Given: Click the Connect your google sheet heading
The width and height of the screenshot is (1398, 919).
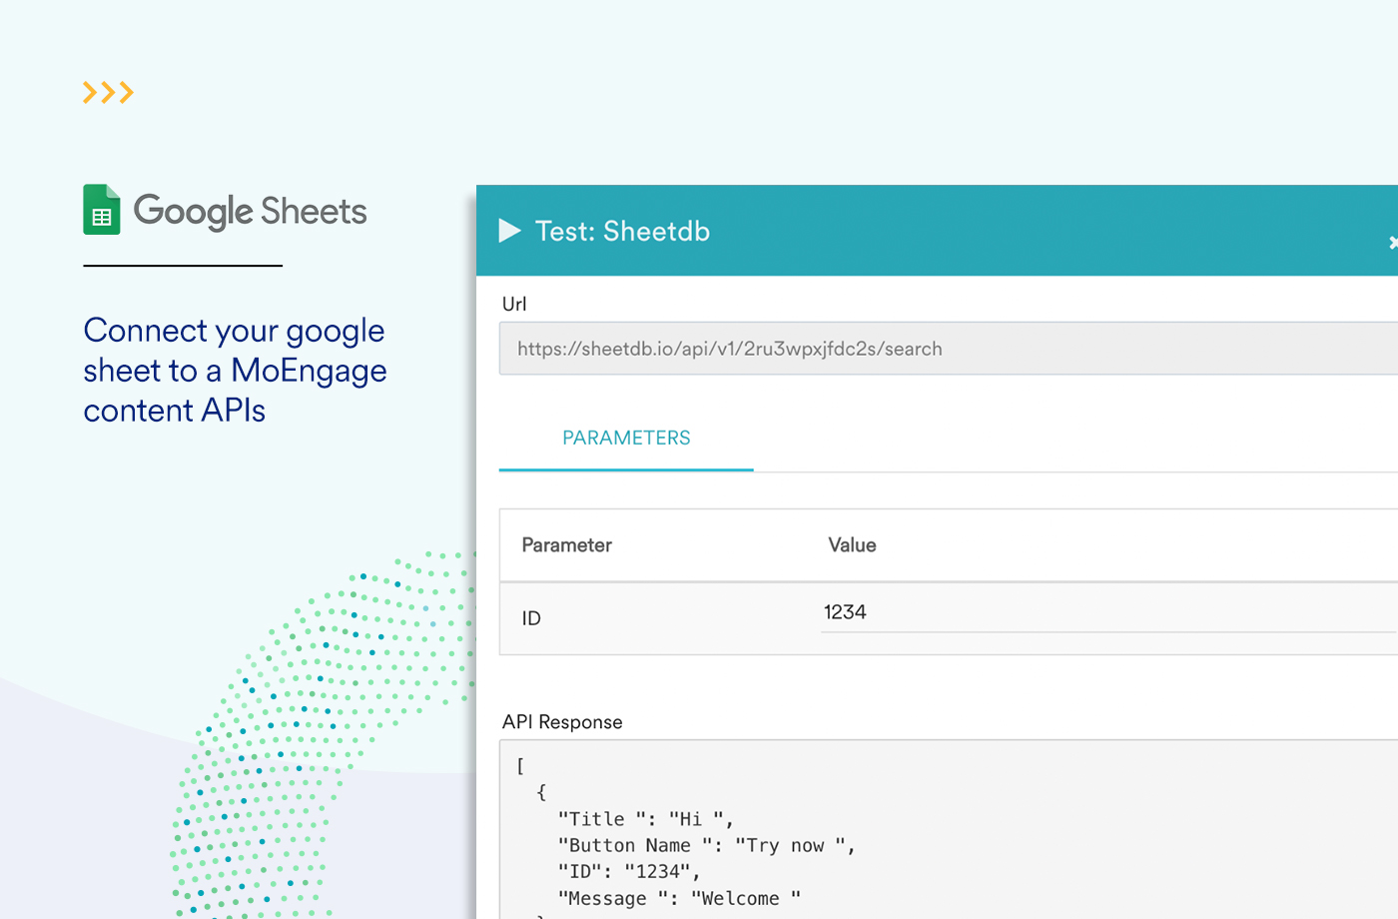Looking at the screenshot, I should pos(235,371).
